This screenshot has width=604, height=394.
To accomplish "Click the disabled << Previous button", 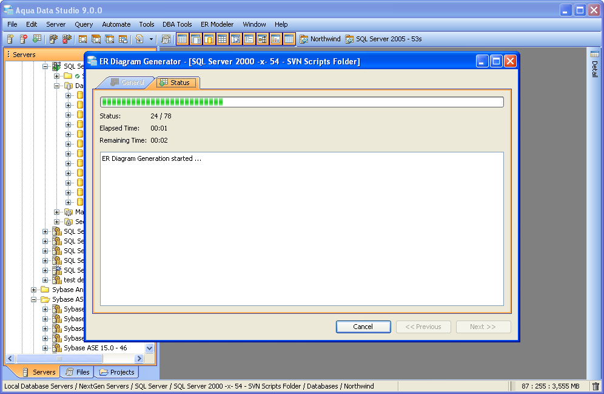I will tap(423, 327).
